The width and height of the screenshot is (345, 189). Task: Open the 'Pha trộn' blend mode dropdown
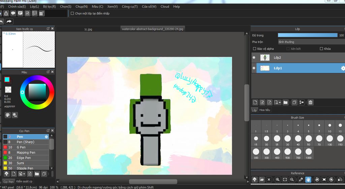tap(311, 42)
